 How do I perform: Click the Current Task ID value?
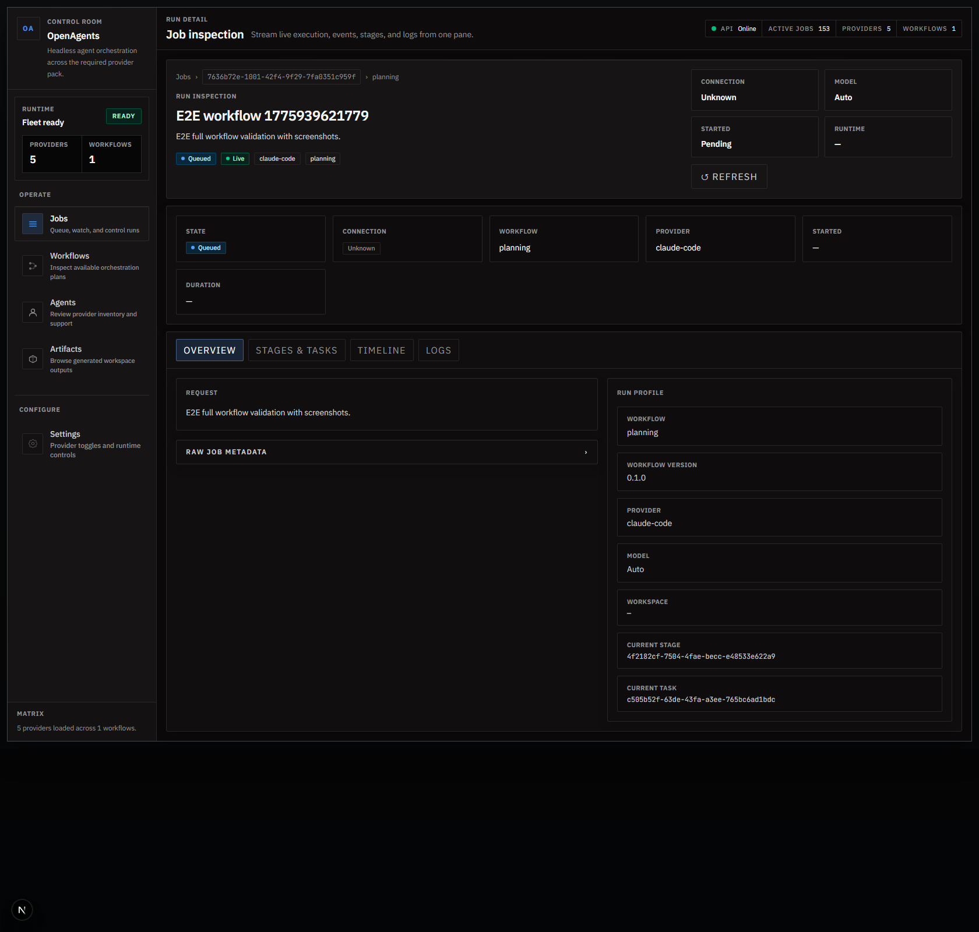click(x=701, y=700)
